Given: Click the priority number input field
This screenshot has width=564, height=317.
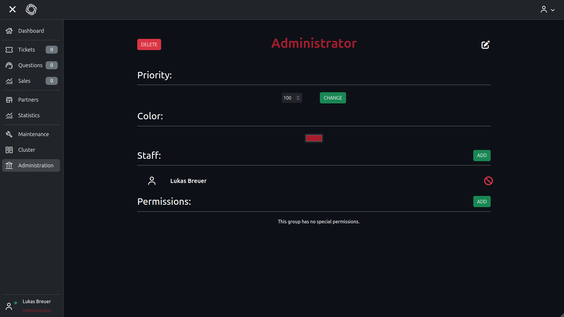Looking at the screenshot, I should click(x=289, y=98).
